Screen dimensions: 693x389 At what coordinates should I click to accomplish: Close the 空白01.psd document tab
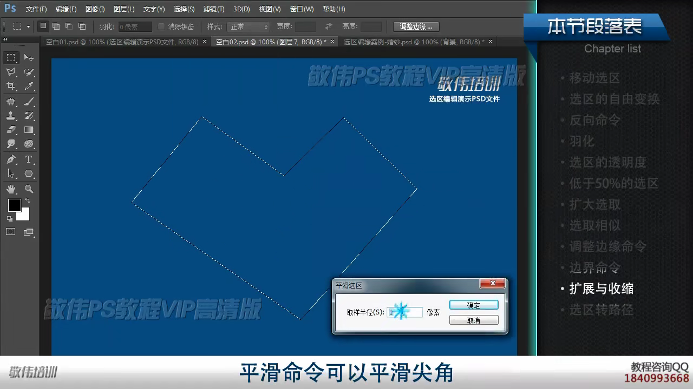point(204,42)
